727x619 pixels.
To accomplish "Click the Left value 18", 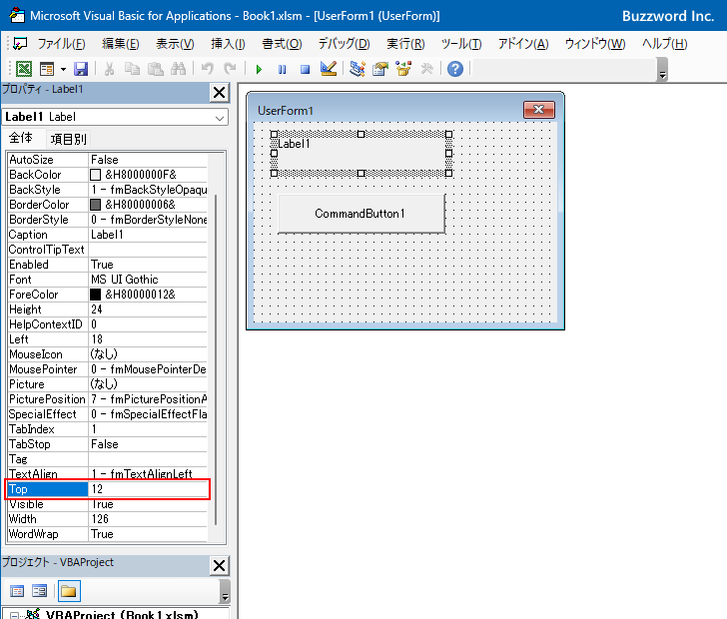I will [x=148, y=339].
